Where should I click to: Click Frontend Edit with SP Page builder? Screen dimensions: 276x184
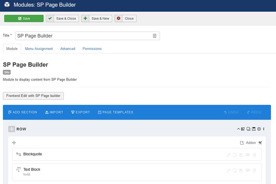[x=33, y=96]
